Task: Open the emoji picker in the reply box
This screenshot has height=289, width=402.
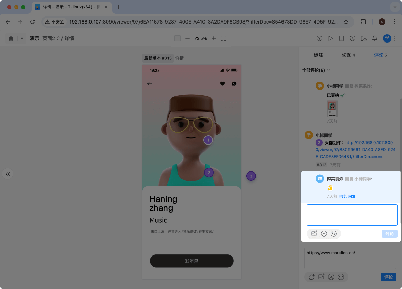Action: click(x=334, y=234)
